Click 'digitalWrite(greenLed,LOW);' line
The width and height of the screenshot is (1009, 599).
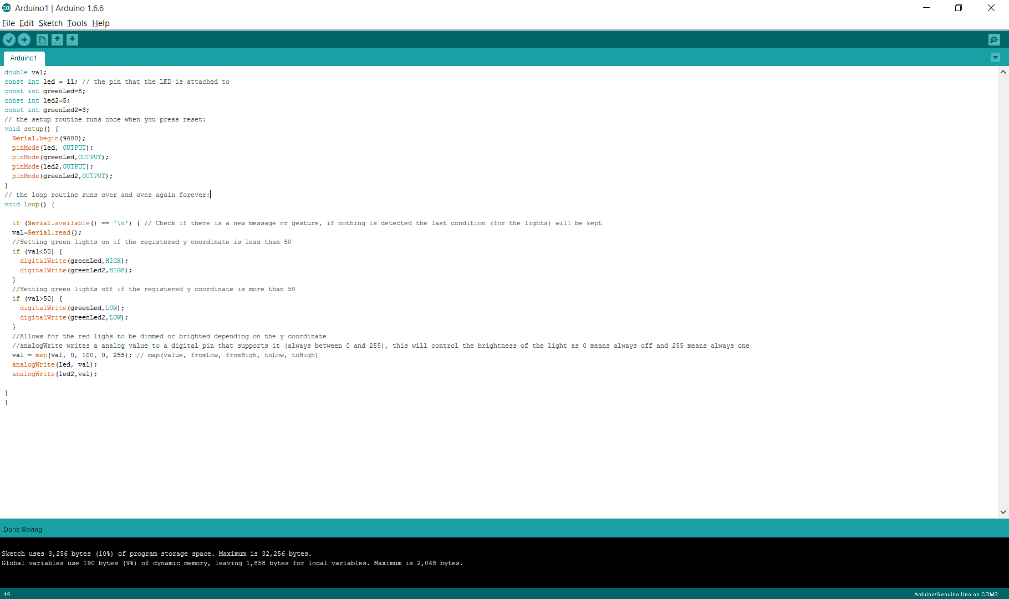tap(72, 308)
